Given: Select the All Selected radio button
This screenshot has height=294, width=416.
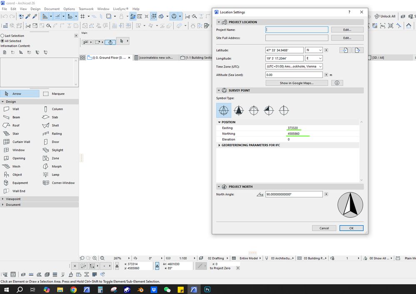Looking at the screenshot, I should click(2, 41).
